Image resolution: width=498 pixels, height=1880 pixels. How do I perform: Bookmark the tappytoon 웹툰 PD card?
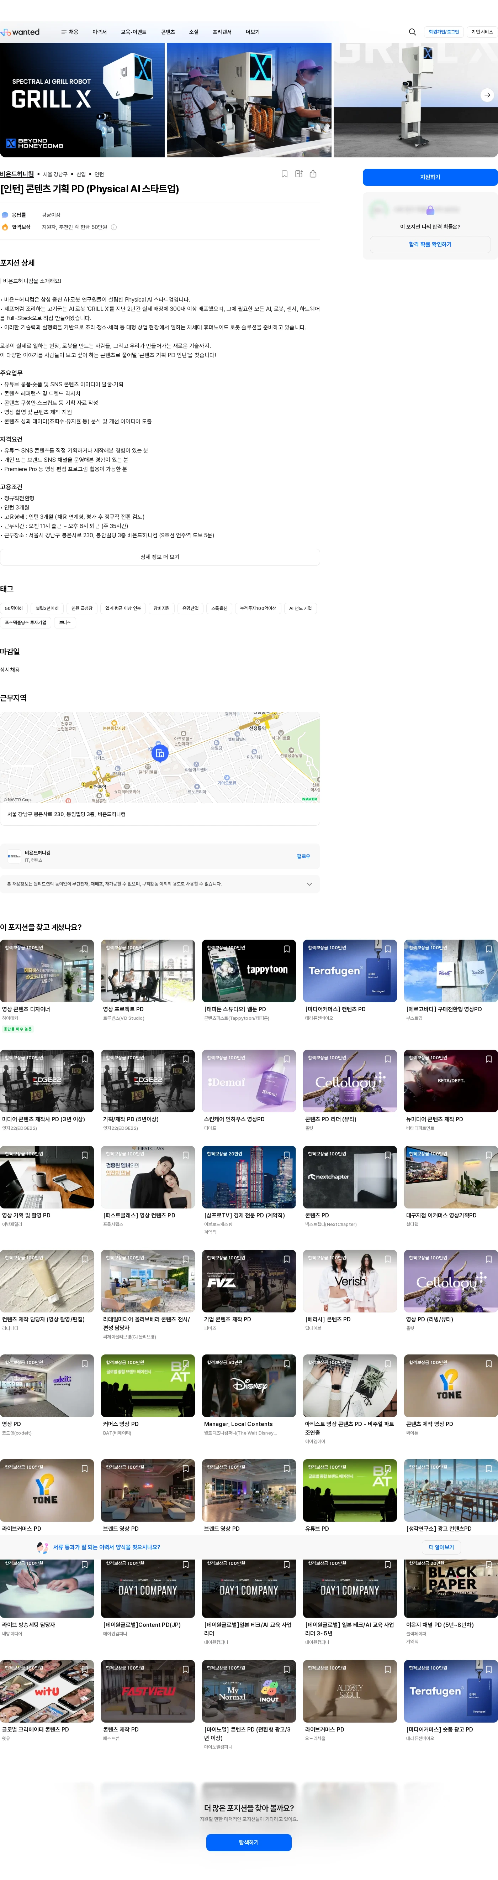pyautogui.click(x=287, y=949)
